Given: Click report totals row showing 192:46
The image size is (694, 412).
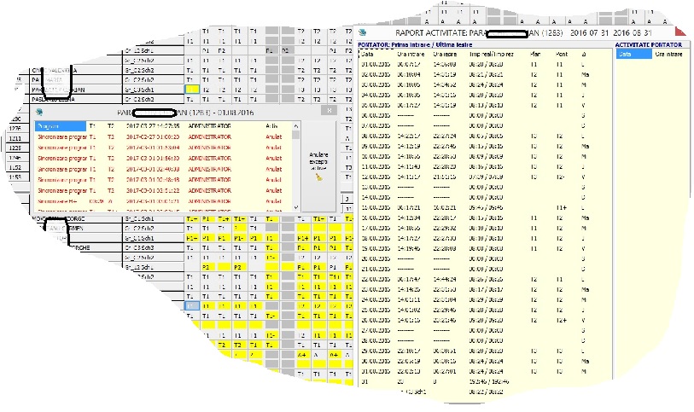Looking at the screenshot, I should (485, 381).
